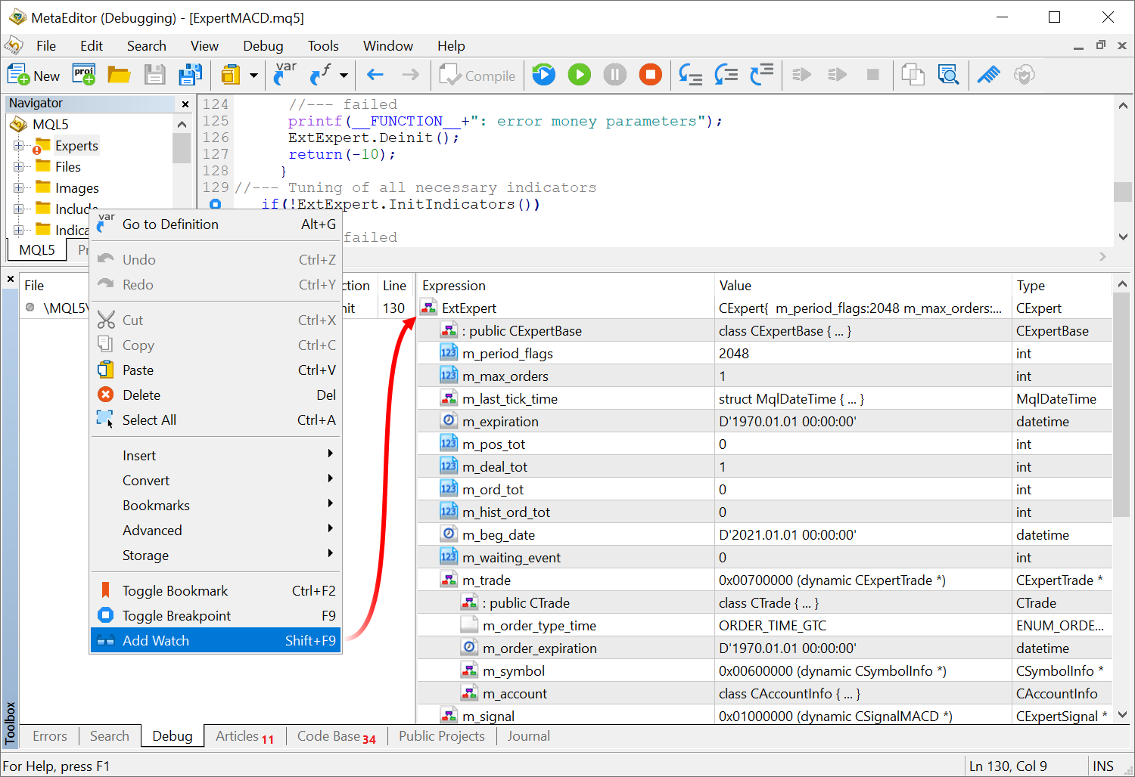Click the green Start debugging play button
1135x777 pixels.
[579, 75]
